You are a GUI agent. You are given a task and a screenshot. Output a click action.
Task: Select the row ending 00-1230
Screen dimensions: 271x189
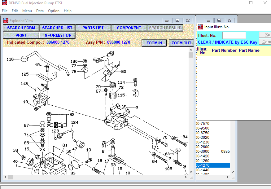213,142
